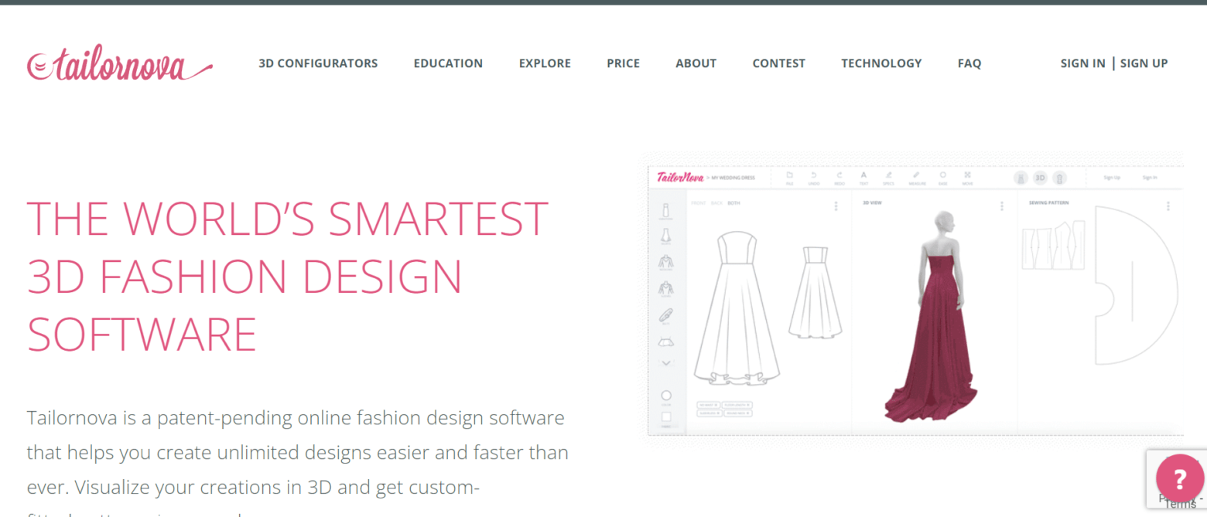Expand more garment options with the sidebar chevron
1207x517 pixels.
[665, 362]
